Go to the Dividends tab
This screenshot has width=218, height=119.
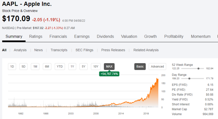click(x=105, y=36)
